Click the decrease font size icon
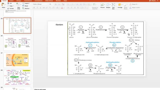This screenshot has width=160, height=90. (59, 4)
